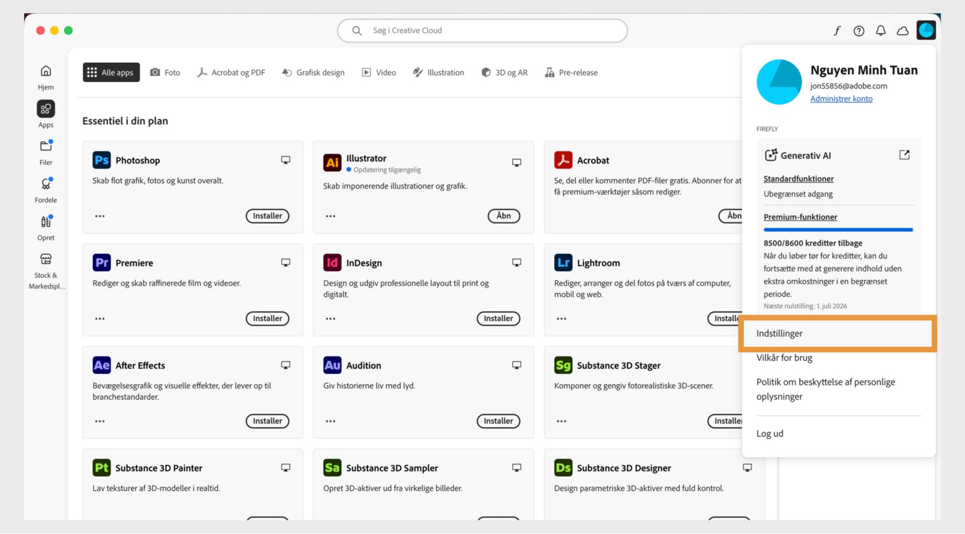Click the Lightroom app icon
The width and height of the screenshot is (965, 534).
point(563,262)
